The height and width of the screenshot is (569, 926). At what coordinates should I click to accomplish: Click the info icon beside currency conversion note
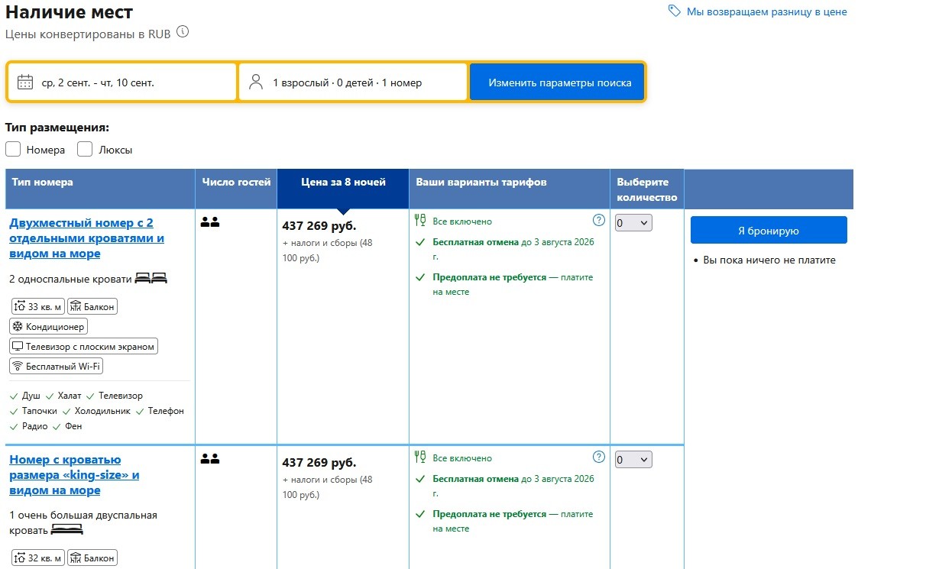pos(182,33)
